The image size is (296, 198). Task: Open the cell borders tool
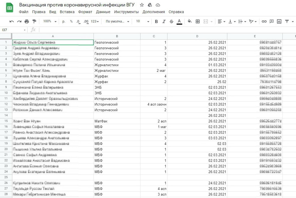[198, 21]
